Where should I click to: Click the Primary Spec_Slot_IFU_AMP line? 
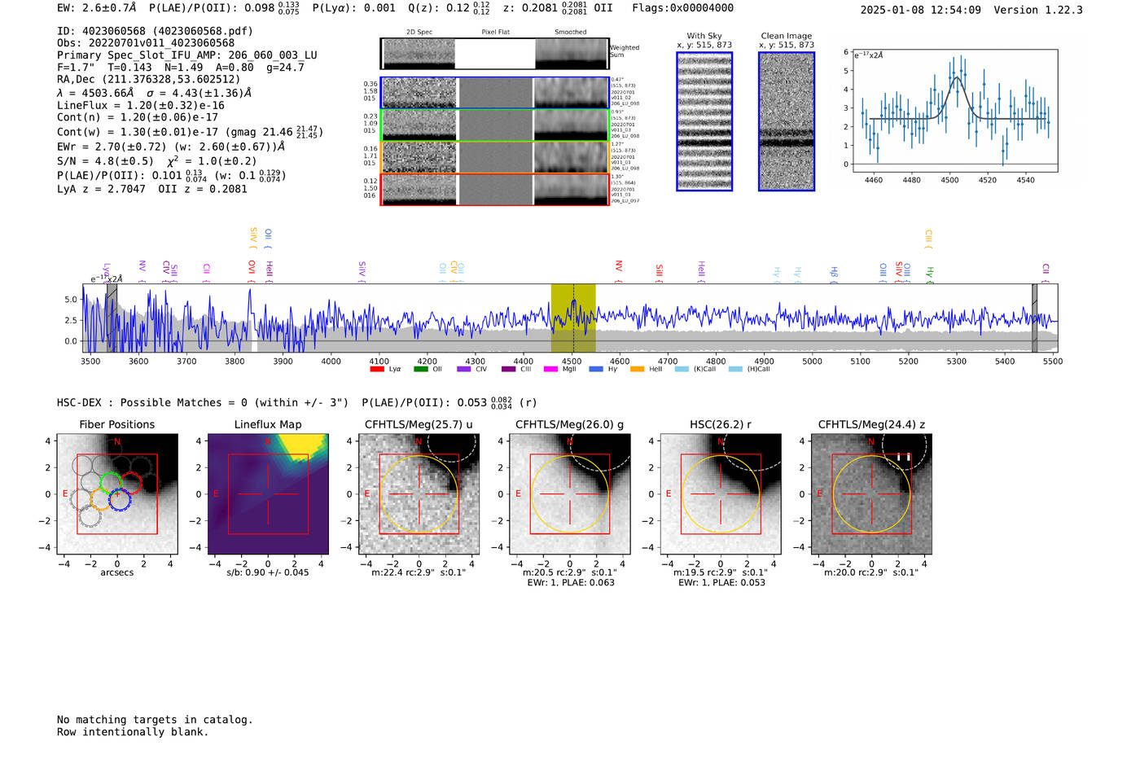(x=187, y=55)
